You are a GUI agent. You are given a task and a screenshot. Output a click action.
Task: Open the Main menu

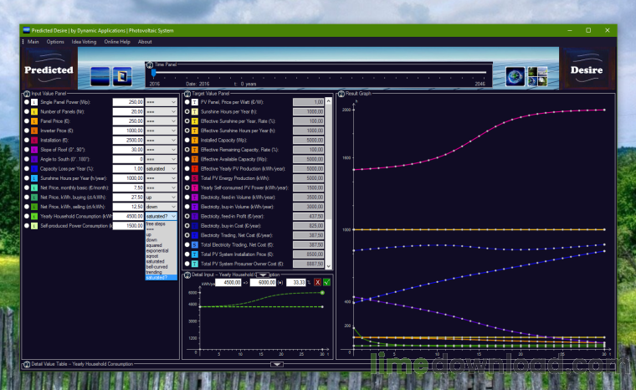[x=33, y=42]
